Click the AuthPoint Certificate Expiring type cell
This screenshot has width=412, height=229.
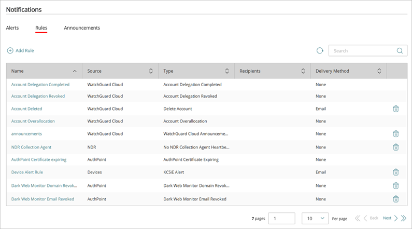(x=191, y=159)
